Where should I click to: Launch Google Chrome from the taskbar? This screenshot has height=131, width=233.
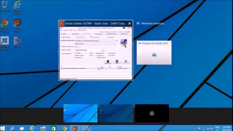coord(64,128)
